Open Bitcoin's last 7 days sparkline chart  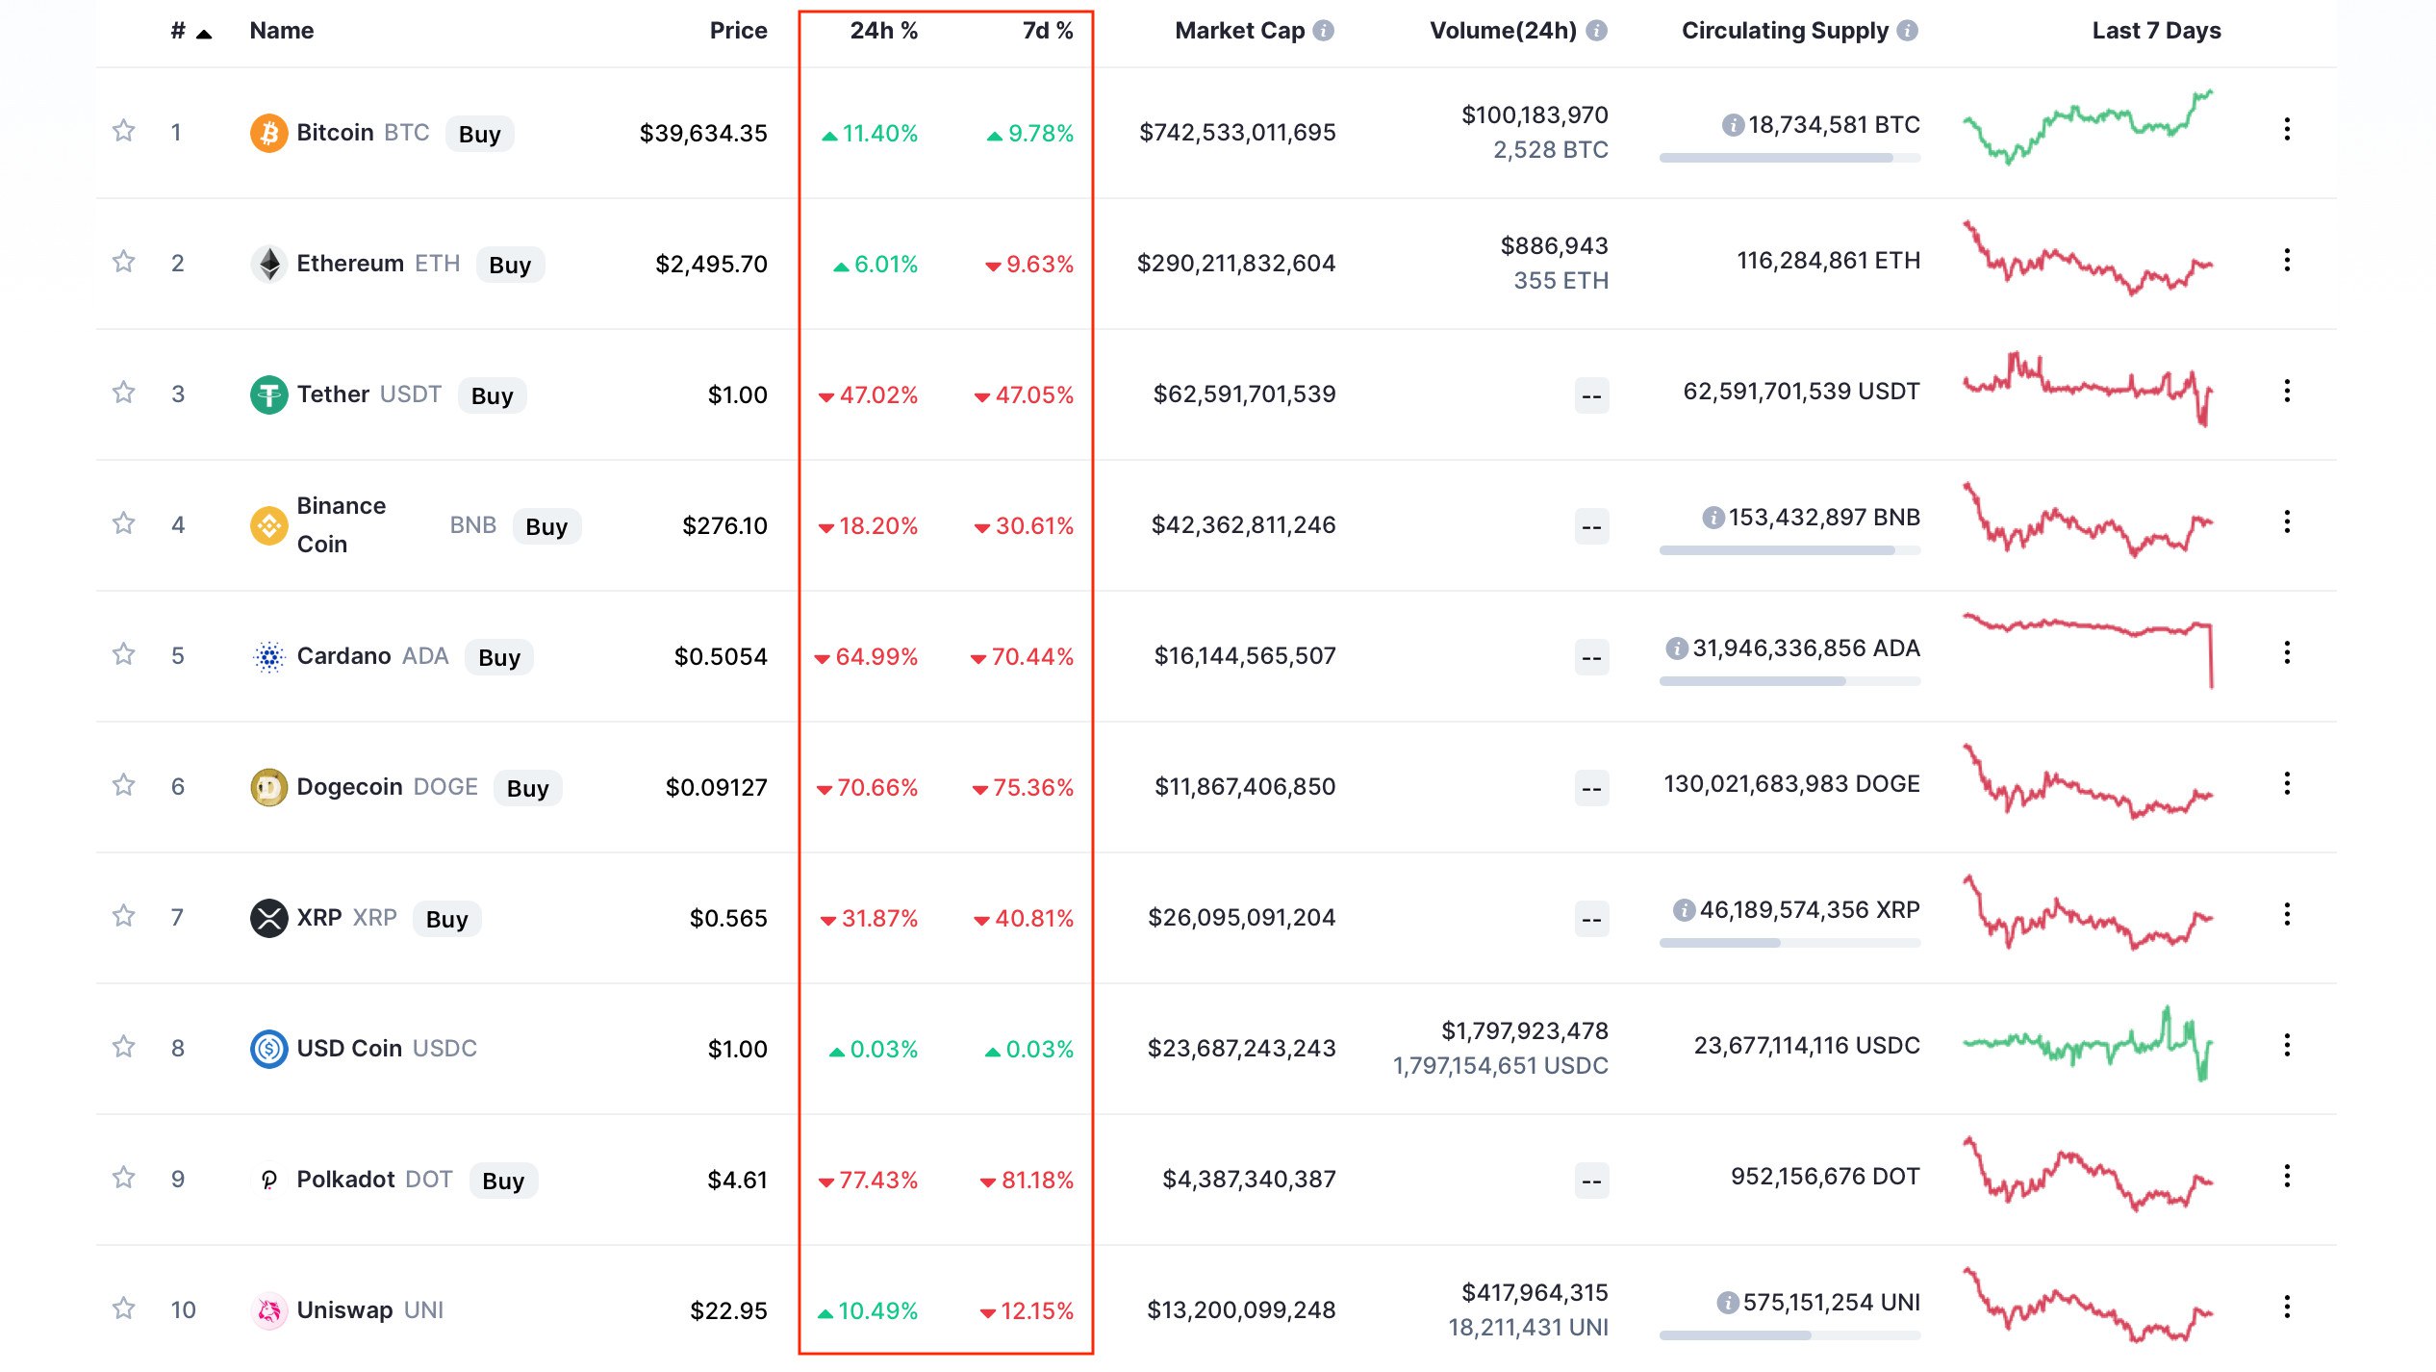pos(2088,127)
